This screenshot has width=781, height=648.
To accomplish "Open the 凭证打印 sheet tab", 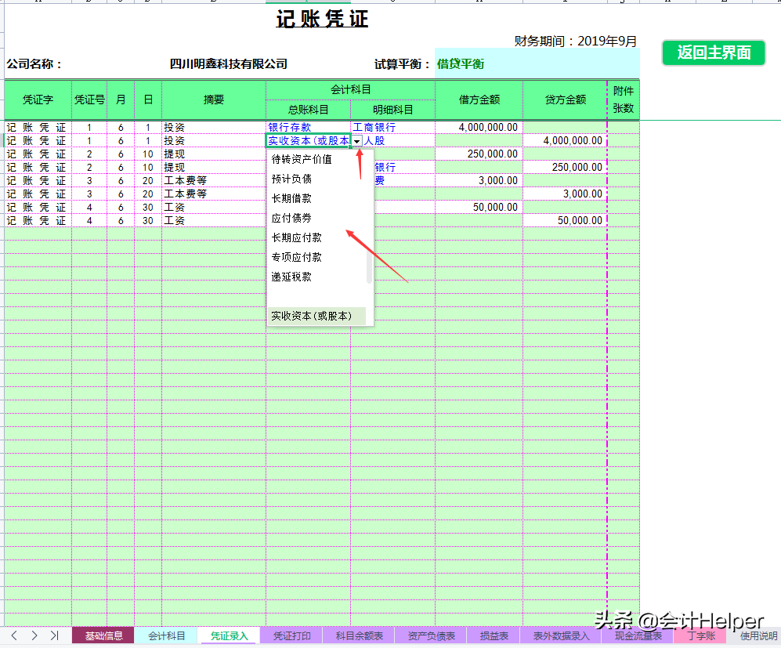I will (x=291, y=636).
